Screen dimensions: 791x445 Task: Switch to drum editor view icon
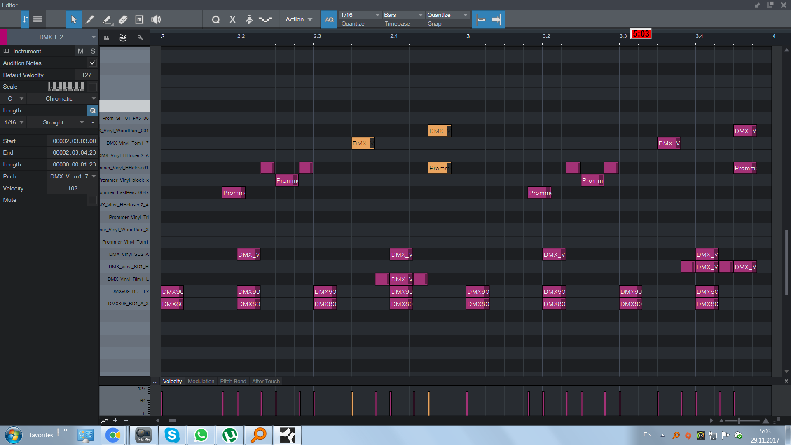click(x=123, y=37)
